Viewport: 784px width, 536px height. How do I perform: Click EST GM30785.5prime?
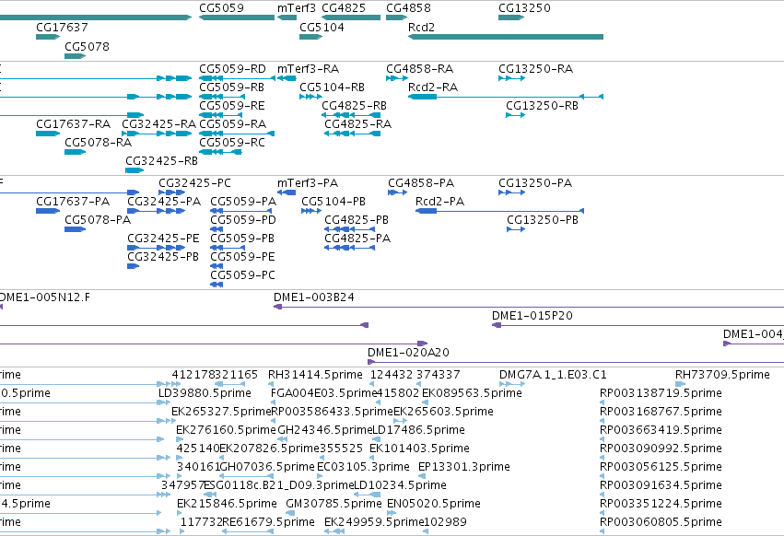coord(290,514)
